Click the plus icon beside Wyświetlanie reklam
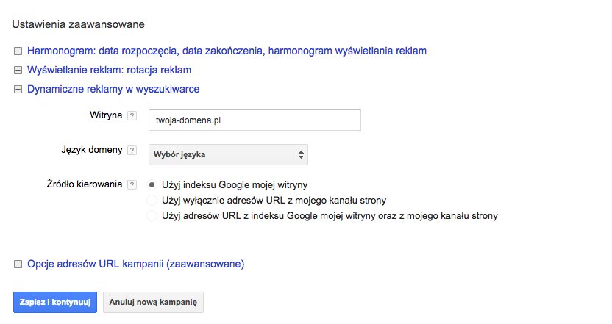 (x=18, y=71)
